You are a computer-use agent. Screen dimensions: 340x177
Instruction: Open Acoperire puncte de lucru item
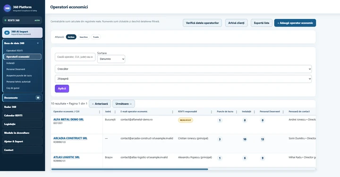pos(19,76)
